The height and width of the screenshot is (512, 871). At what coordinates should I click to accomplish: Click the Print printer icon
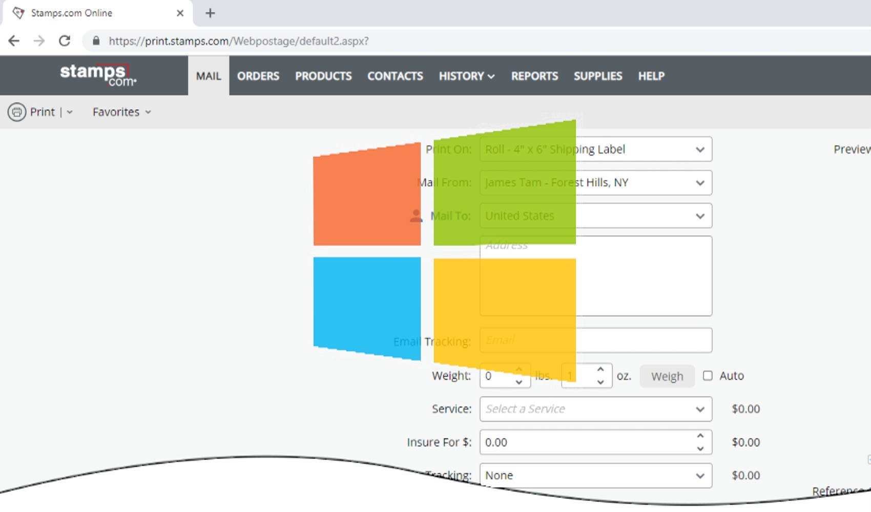pos(17,112)
